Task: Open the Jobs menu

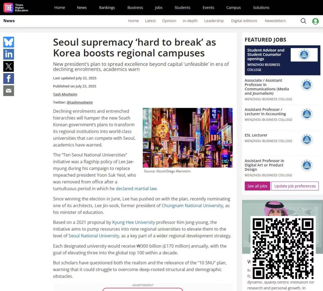Action: click(x=159, y=8)
